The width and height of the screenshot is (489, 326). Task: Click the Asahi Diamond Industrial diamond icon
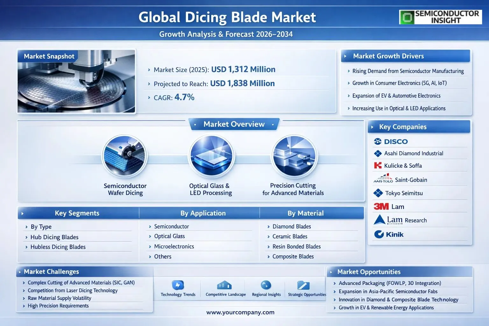(378, 153)
